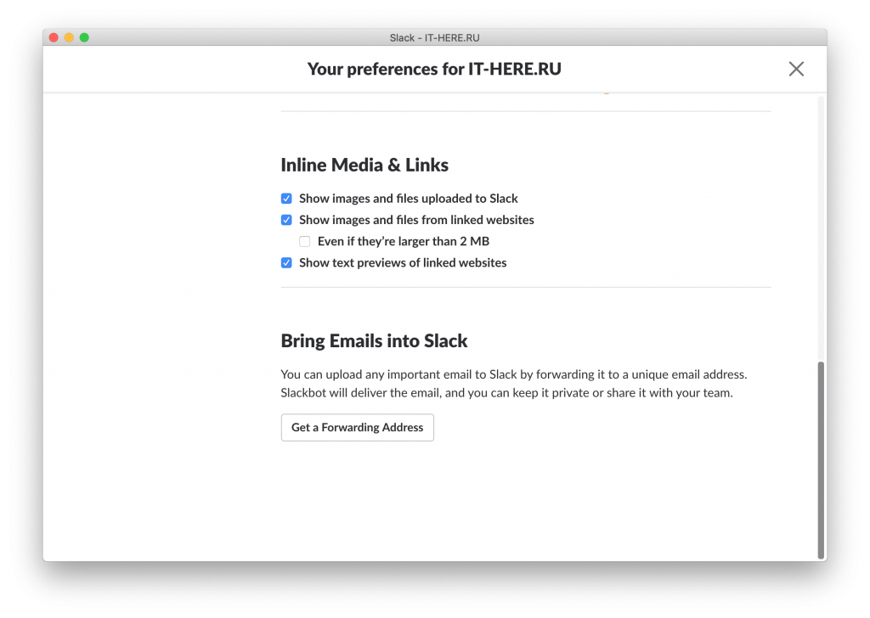Screen dimensions: 870x618
Task: Click the Inline Media & Links heading
Action: 364,166
